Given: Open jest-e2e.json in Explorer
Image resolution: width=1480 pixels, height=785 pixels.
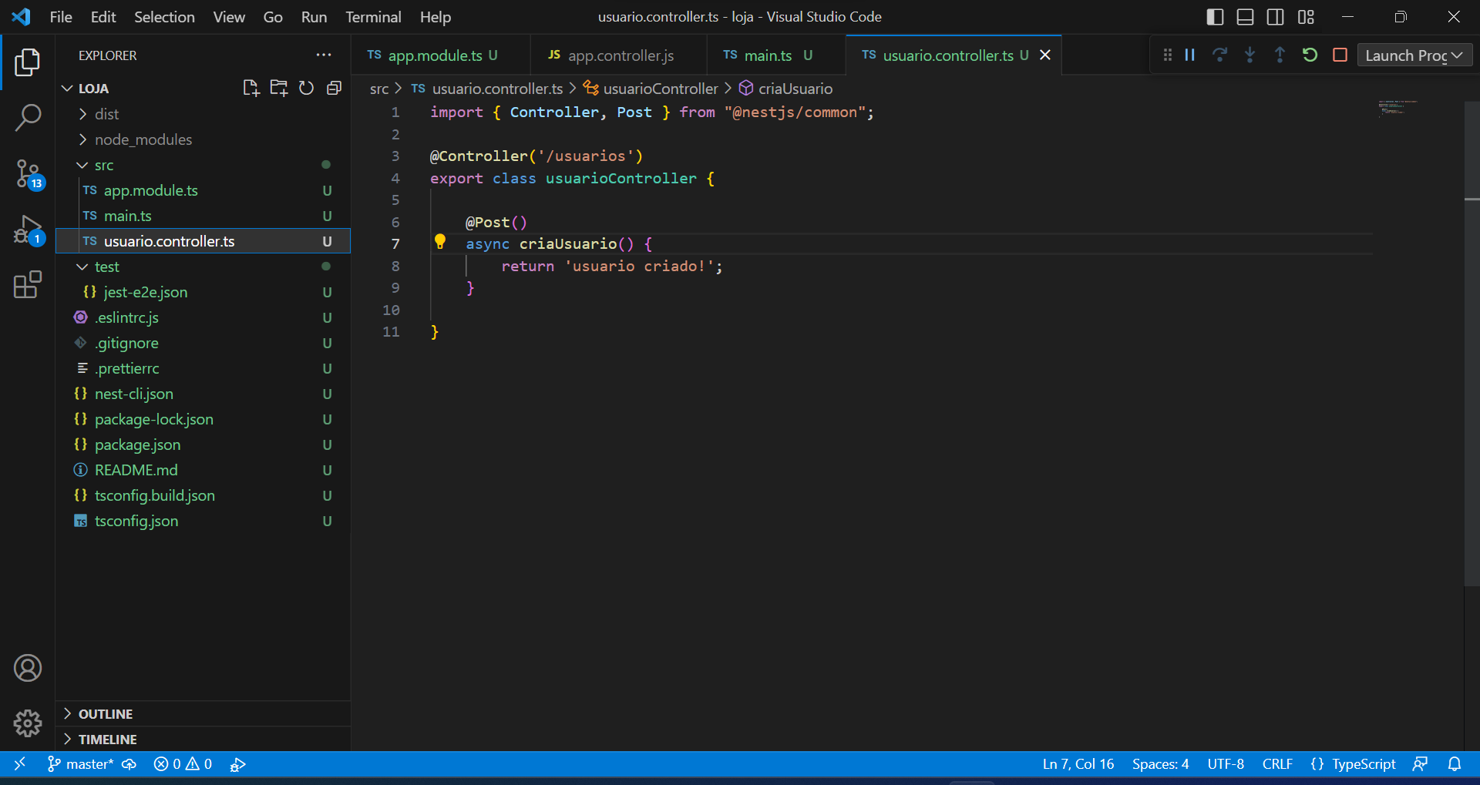Looking at the screenshot, I should point(203,292).
